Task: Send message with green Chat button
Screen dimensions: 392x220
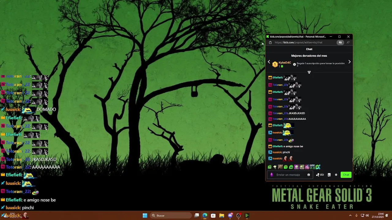Action: pyautogui.click(x=346, y=175)
